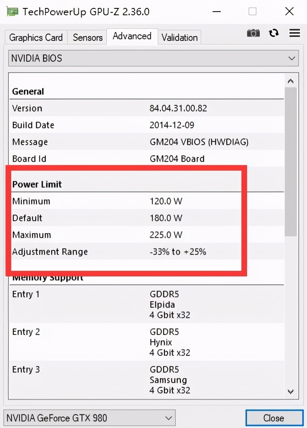The width and height of the screenshot is (307, 428).
Task: Click the Close button
Action: (x=274, y=418)
